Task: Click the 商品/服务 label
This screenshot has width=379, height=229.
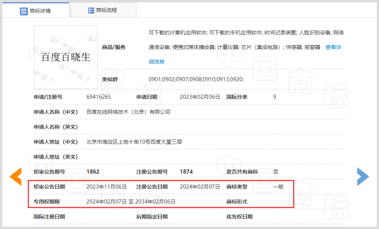Action: coord(114,47)
